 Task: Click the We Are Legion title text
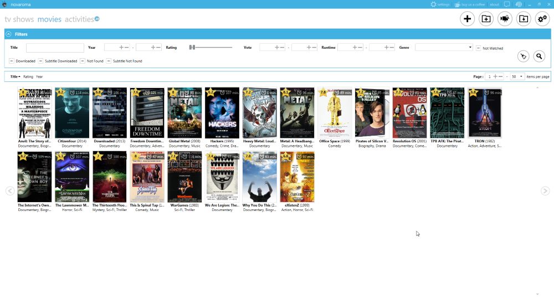[x=222, y=205]
